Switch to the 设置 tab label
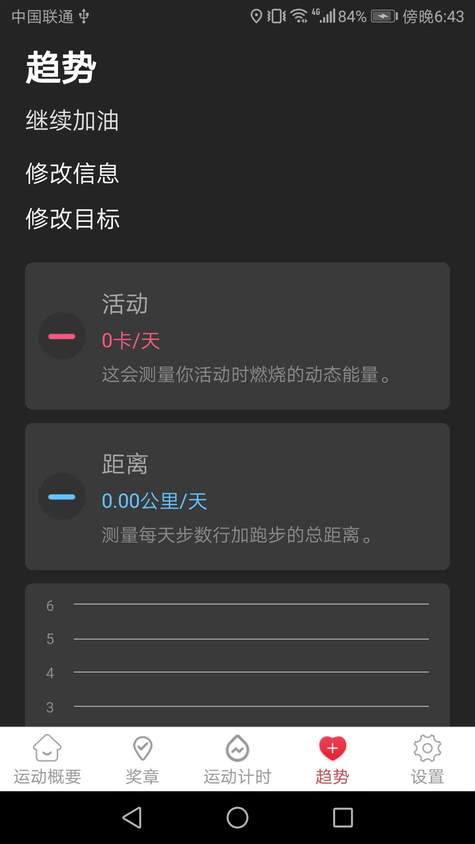This screenshot has height=844, width=475. click(427, 777)
